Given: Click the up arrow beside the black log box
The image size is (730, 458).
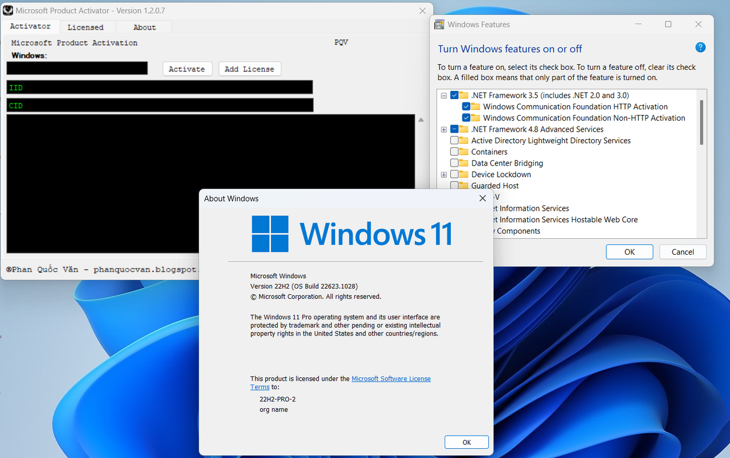Looking at the screenshot, I should point(421,120).
